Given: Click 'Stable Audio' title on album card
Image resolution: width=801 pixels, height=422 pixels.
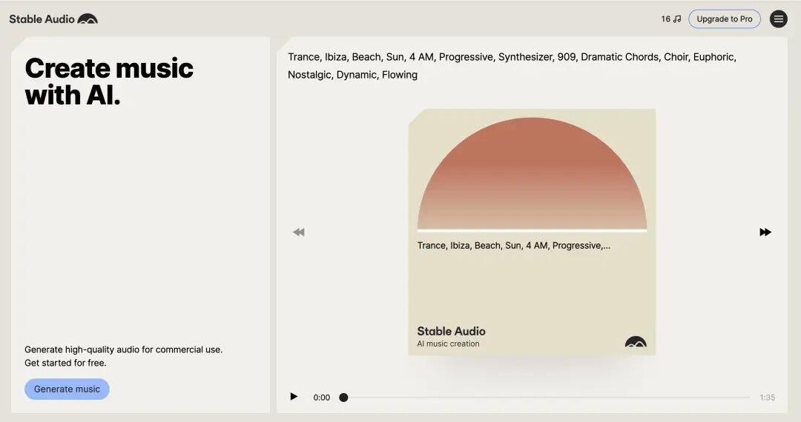Looking at the screenshot, I should (451, 331).
